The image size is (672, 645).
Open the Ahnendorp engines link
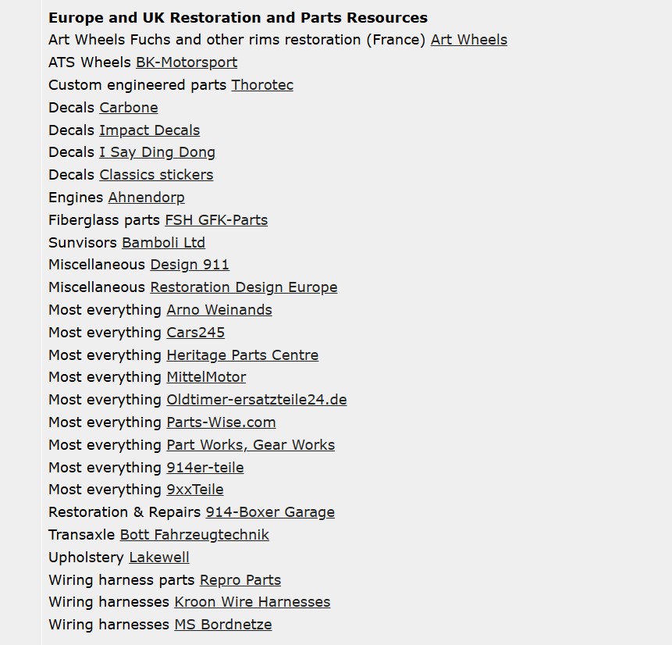(x=146, y=198)
